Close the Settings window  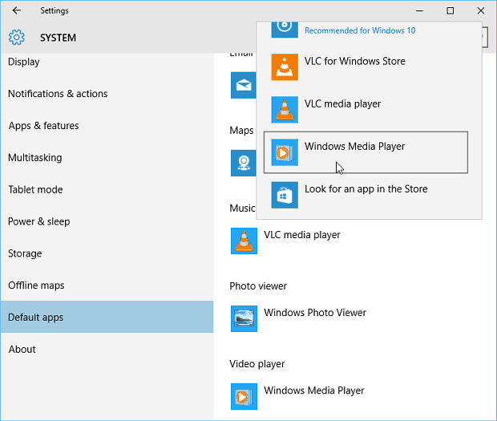coord(480,10)
